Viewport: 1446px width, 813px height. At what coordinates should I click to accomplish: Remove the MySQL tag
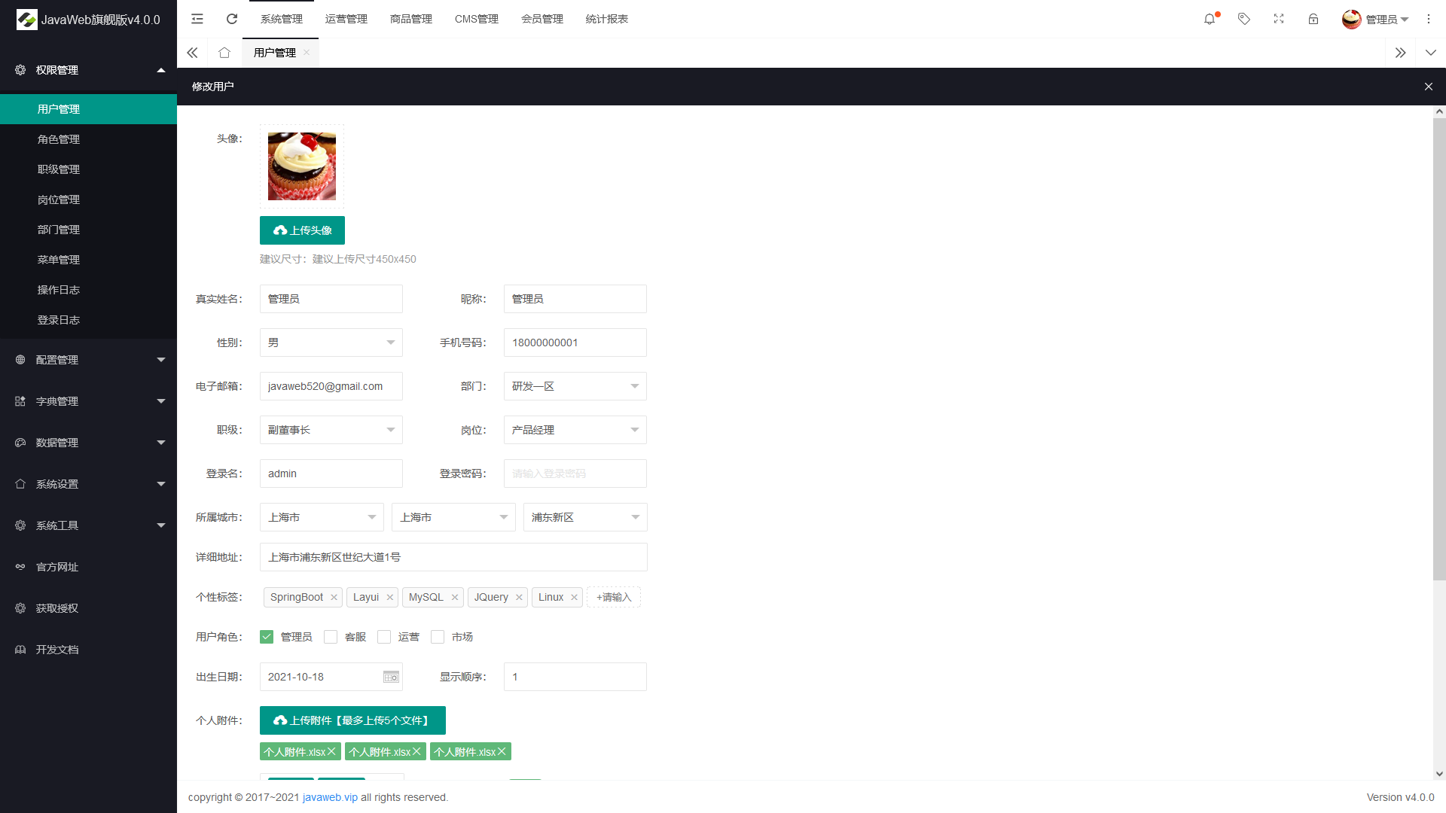(455, 597)
